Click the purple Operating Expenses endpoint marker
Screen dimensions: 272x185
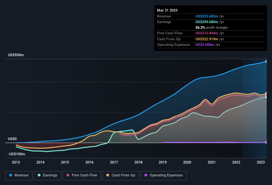click(266, 142)
